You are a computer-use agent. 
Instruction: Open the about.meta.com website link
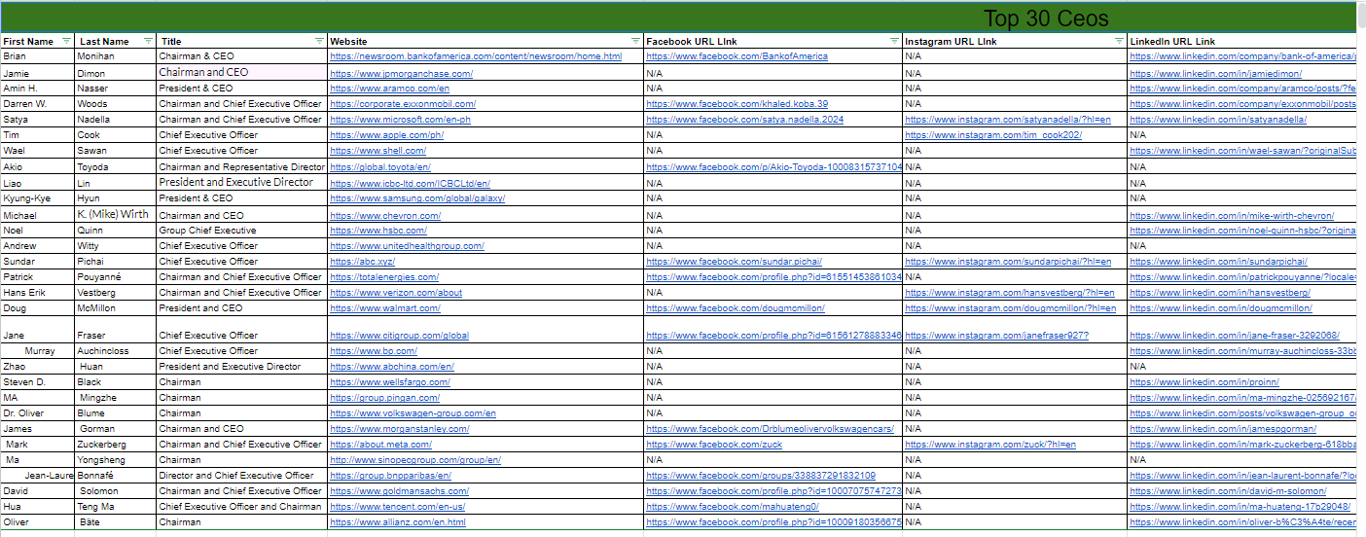click(x=380, y=445)
